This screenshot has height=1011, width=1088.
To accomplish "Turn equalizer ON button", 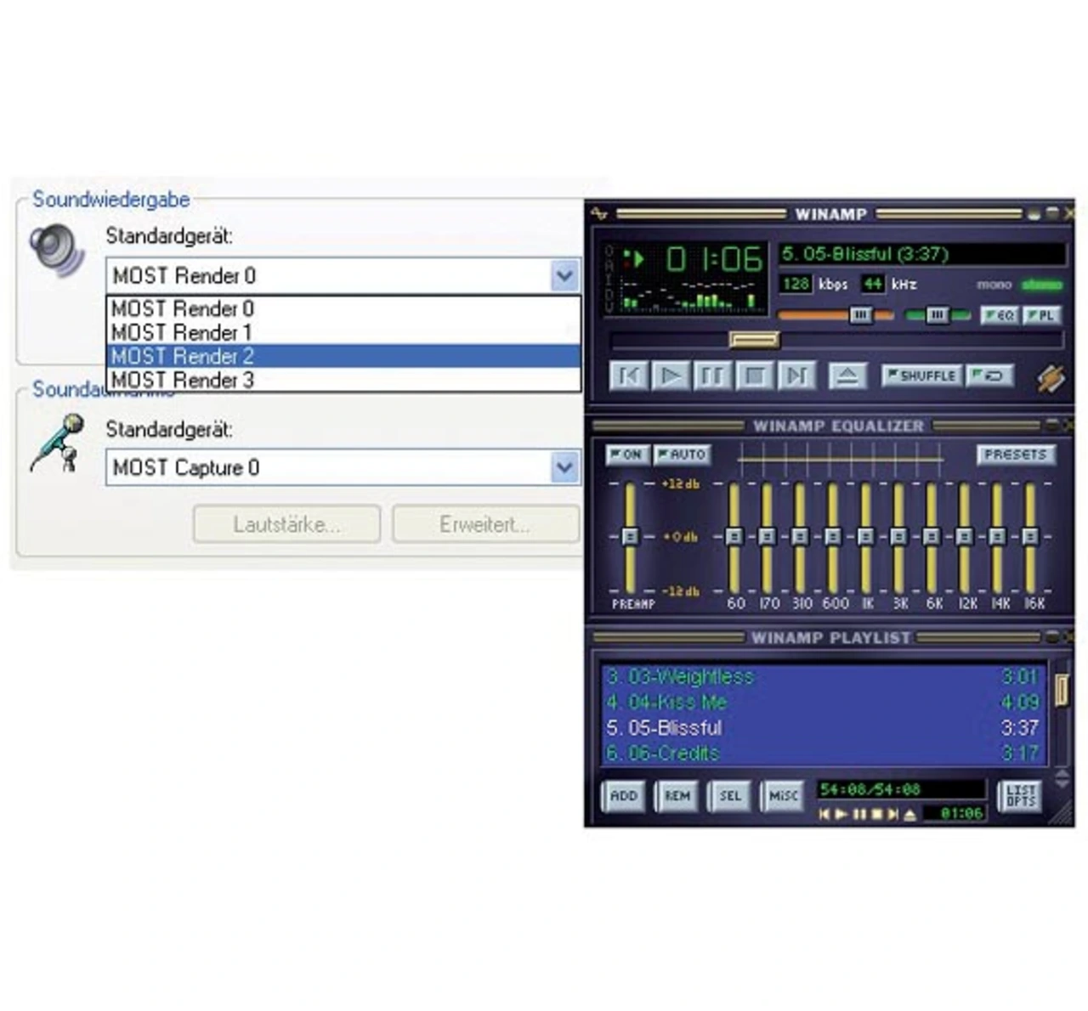I will click(628, 455).
